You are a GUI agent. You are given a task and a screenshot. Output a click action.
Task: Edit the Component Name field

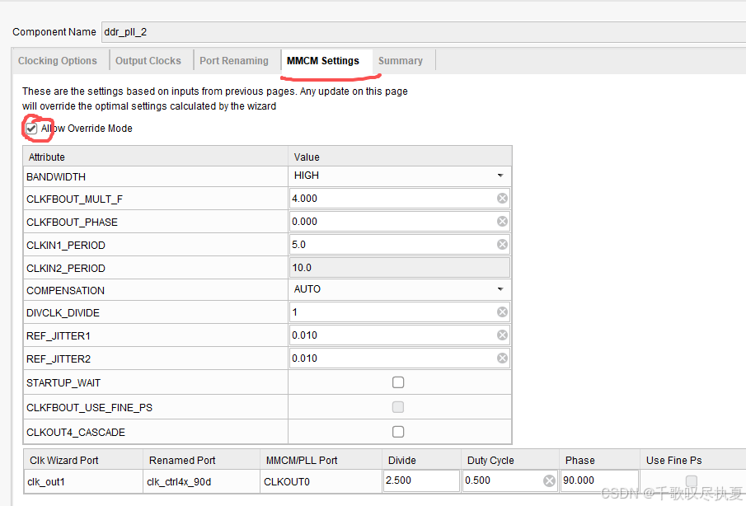[x=424, y=32]
